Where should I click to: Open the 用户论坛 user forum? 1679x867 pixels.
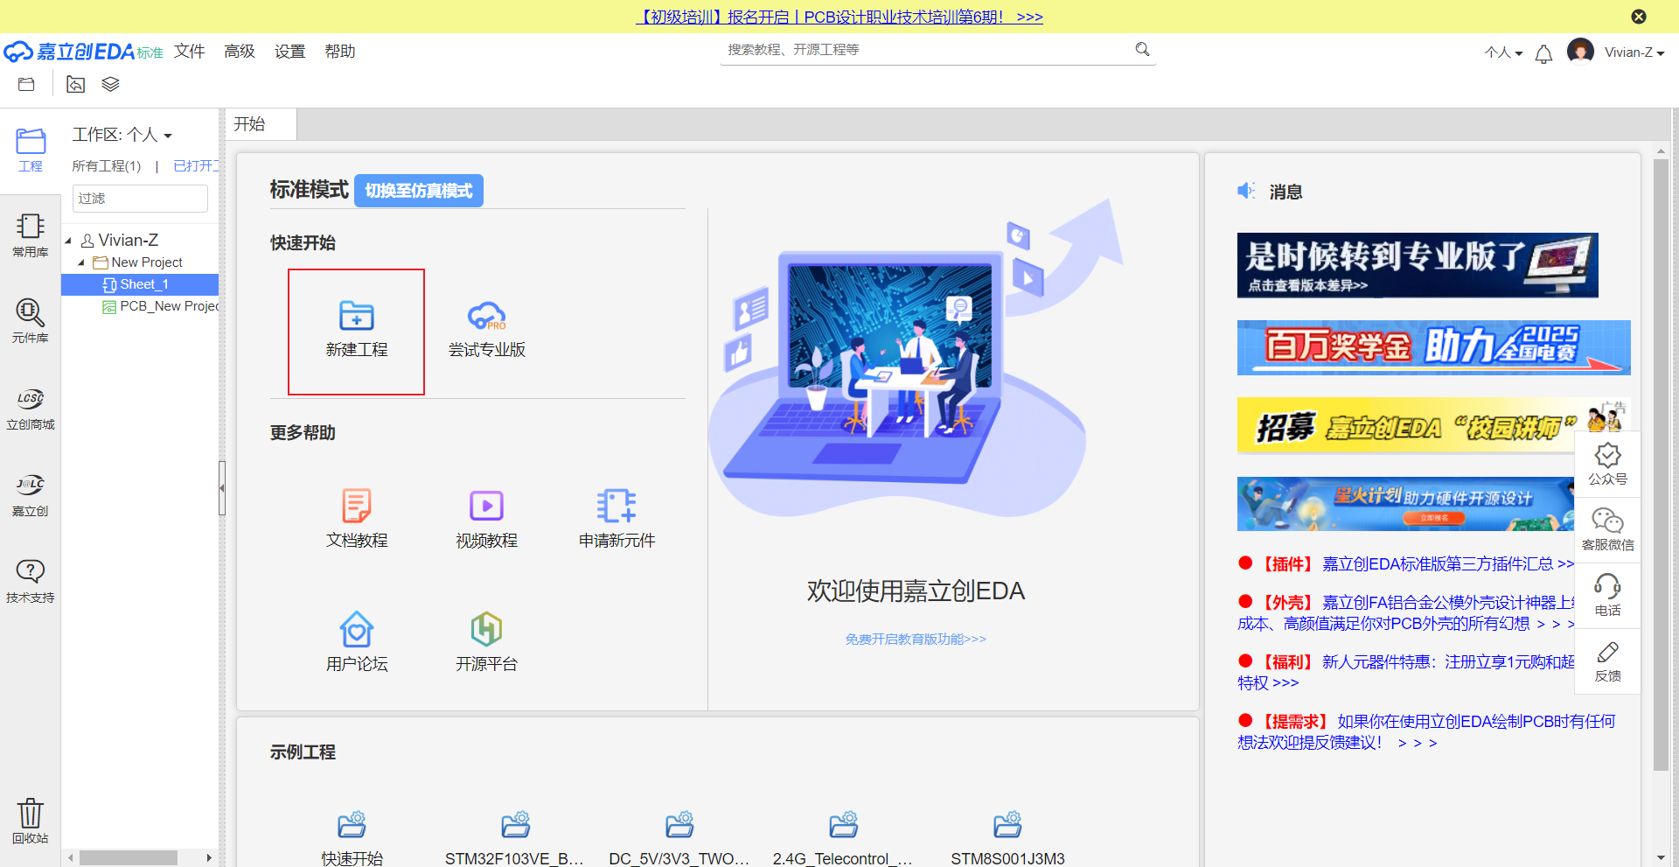[356, 642]
